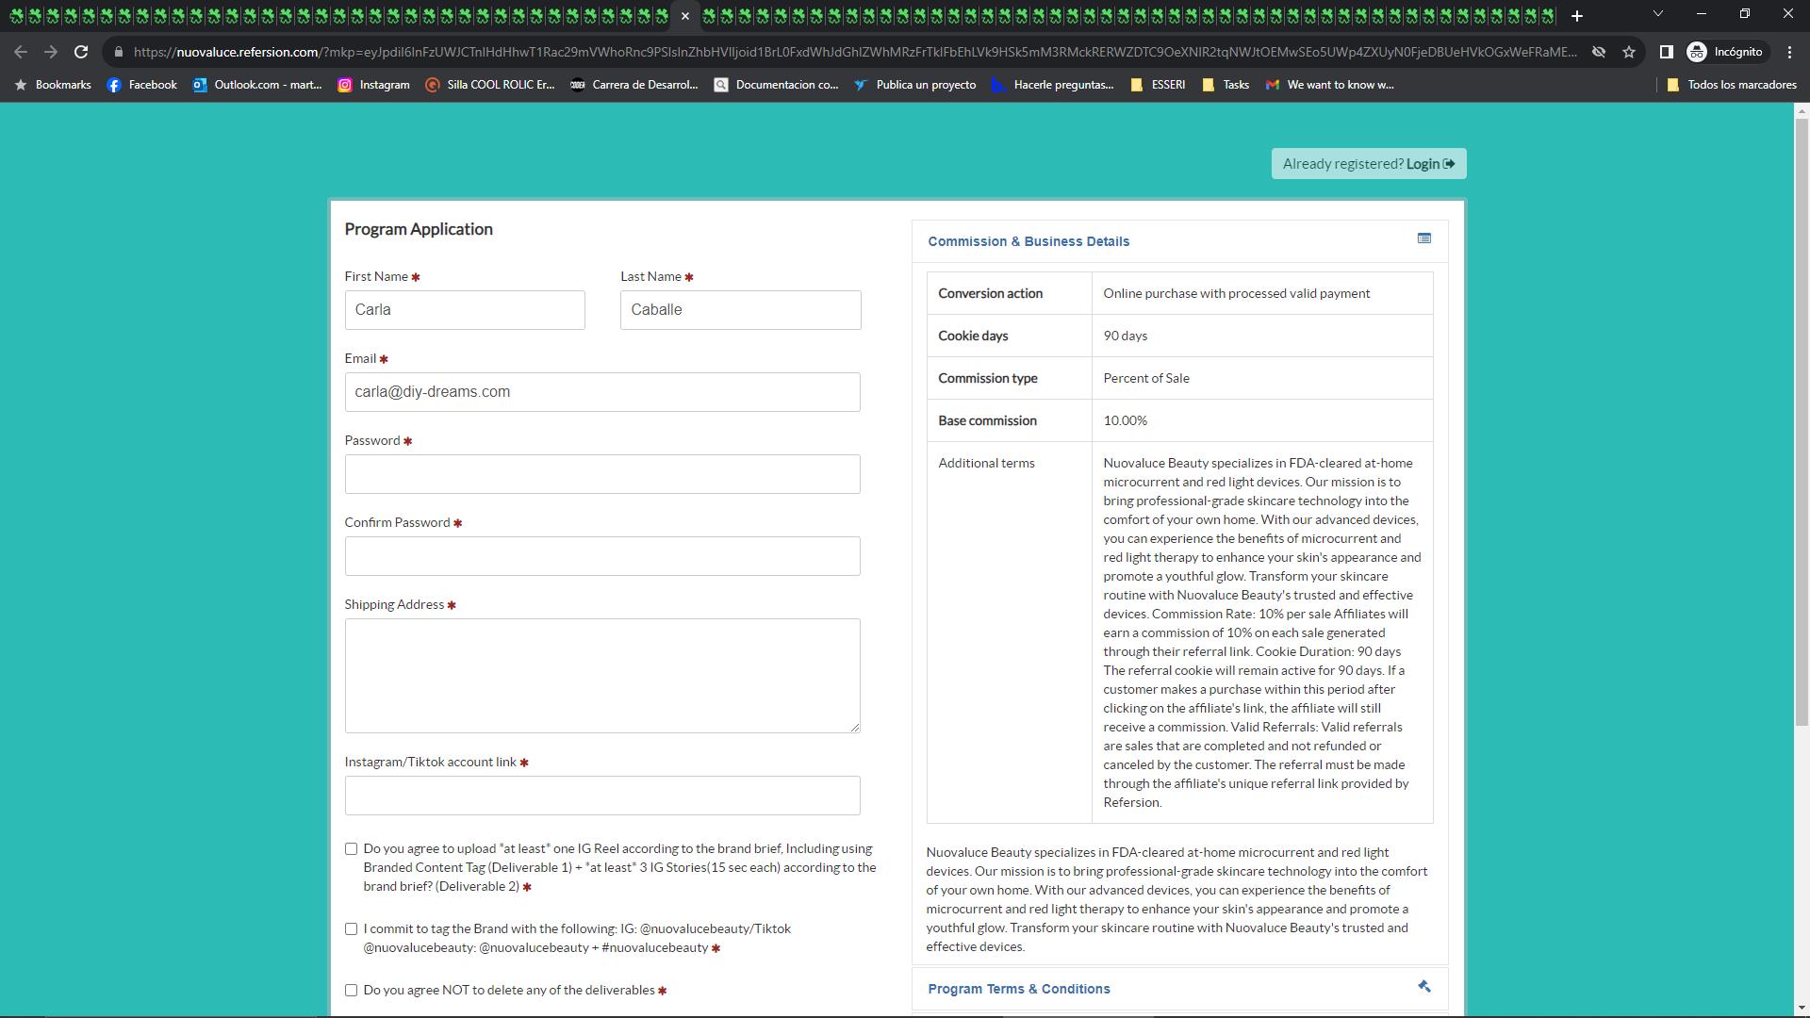Click the Already registered Login button
Screen dimensions: 1810x1018
click(x=1369, y=164)
